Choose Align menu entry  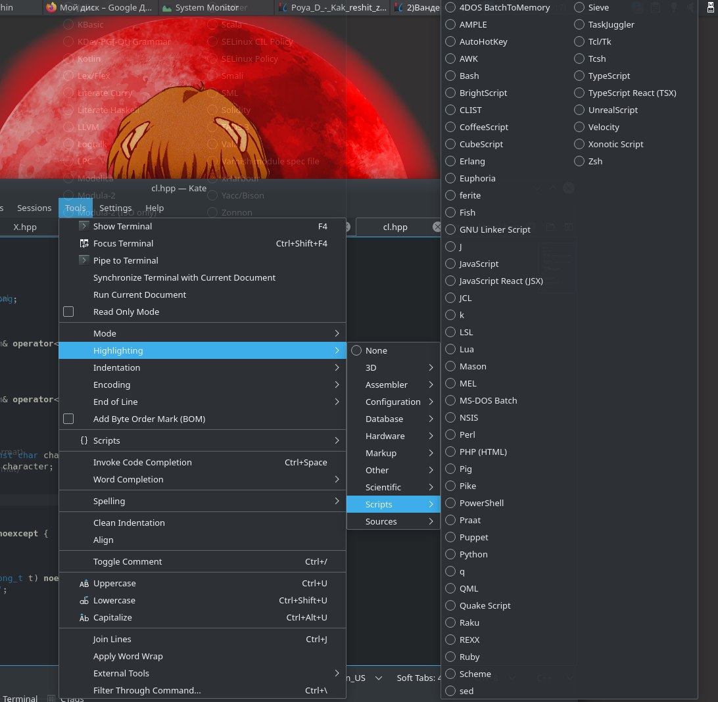(x=202, y=540)
